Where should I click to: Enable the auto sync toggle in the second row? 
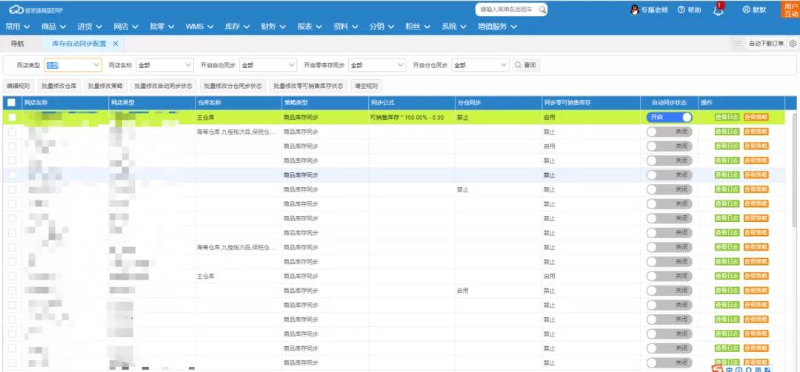[669, 132]
